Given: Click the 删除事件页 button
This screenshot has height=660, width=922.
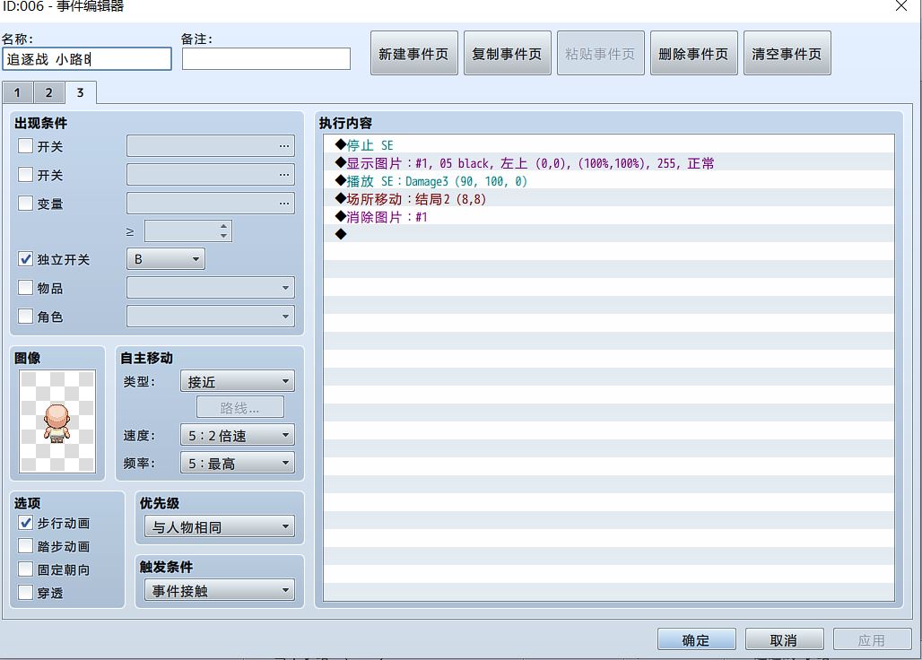Looking at the screenshot, I should 694,54.
